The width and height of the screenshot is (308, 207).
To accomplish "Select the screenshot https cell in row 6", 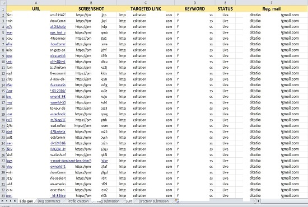I will (91, 38).
